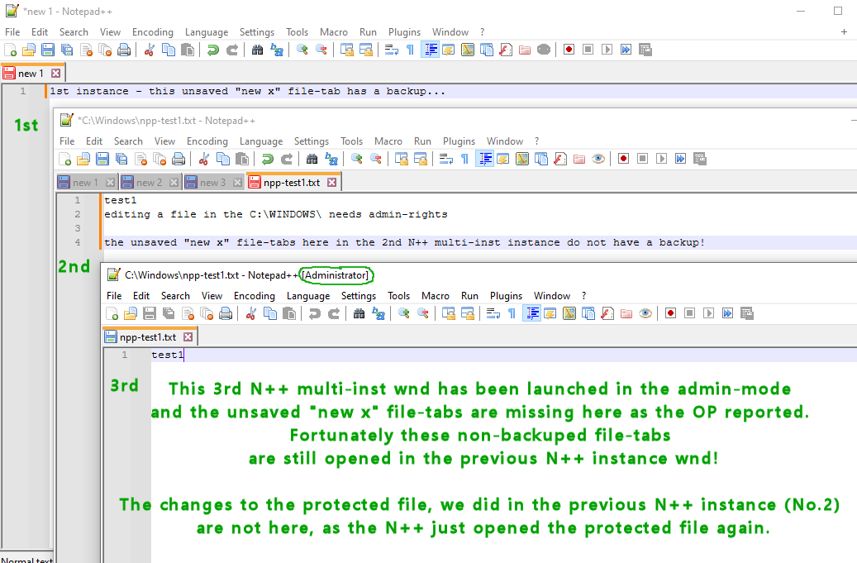Image resolution: width=857 pixels, height=563 pixels.
Task: Open the ? help menu in second window
Action: (536, 141)
